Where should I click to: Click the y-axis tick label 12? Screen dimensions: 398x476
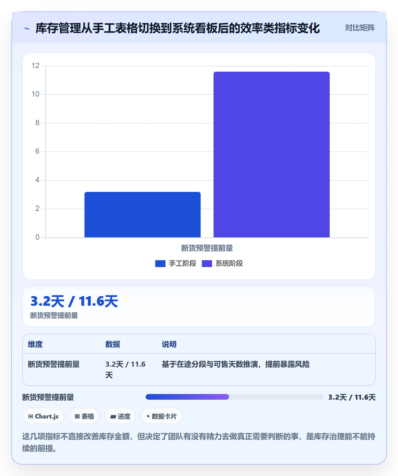click(36, 66)
